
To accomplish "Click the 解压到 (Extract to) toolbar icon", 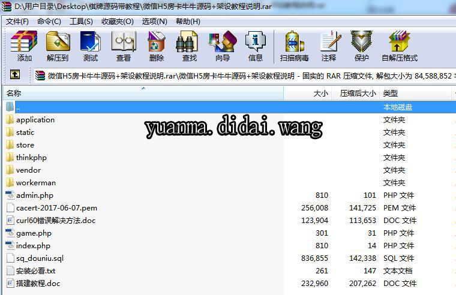I will [58, 42].
